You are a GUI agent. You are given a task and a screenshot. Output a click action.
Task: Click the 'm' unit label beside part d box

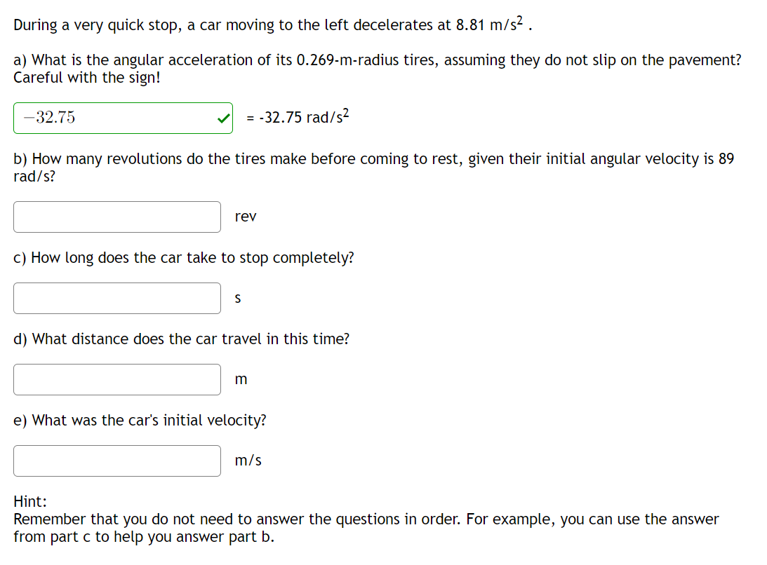(x=241, y=379)
